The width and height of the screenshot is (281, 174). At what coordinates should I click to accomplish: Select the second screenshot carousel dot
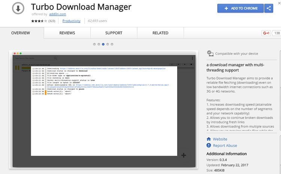point(99,44)
